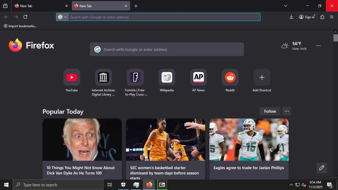This screenshot has width=338, height=190.
Task: Open the Firefox application menu
Action: 332,17
